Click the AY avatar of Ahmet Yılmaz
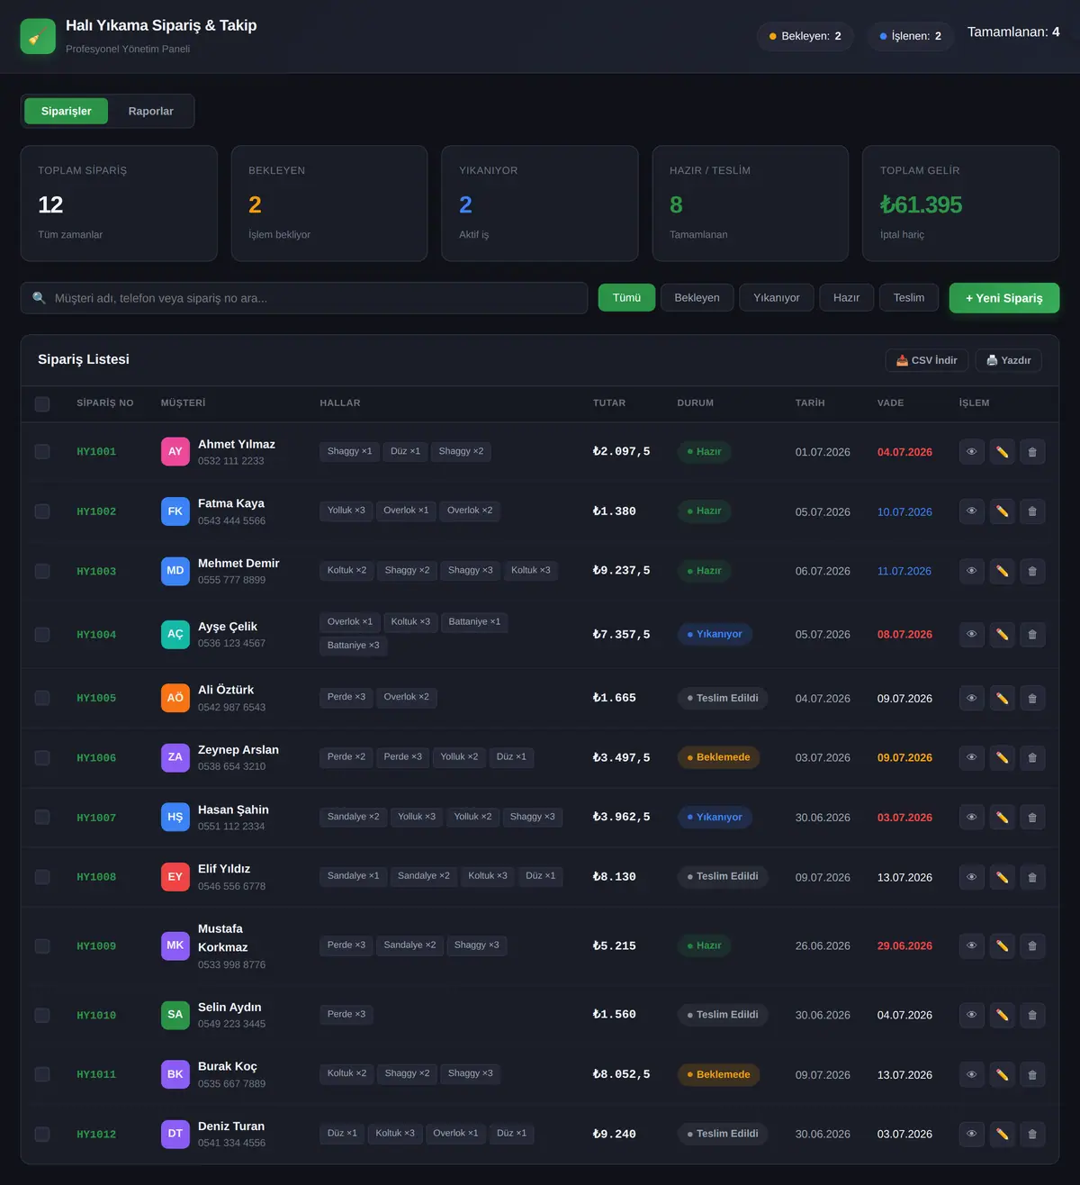This screenshot has height=1185, width=1080. coord(175,452)
